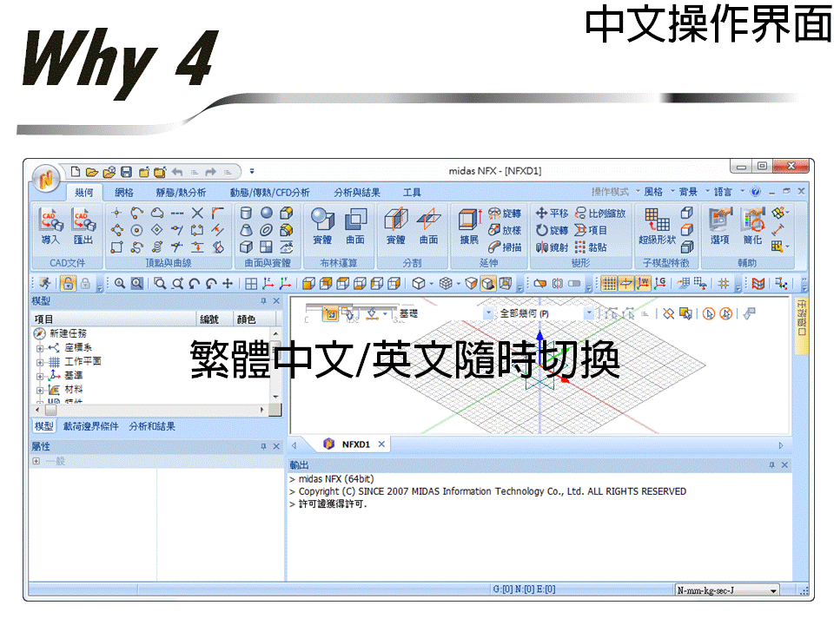Click the Translate (平移) tool

(x=552, y=214)
